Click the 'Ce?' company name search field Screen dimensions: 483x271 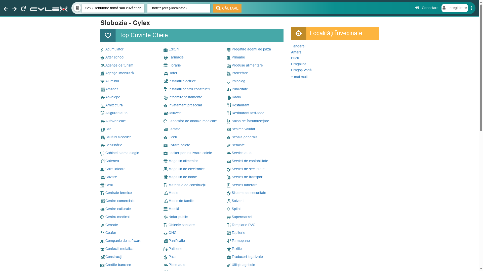click(x=113, y=8)
